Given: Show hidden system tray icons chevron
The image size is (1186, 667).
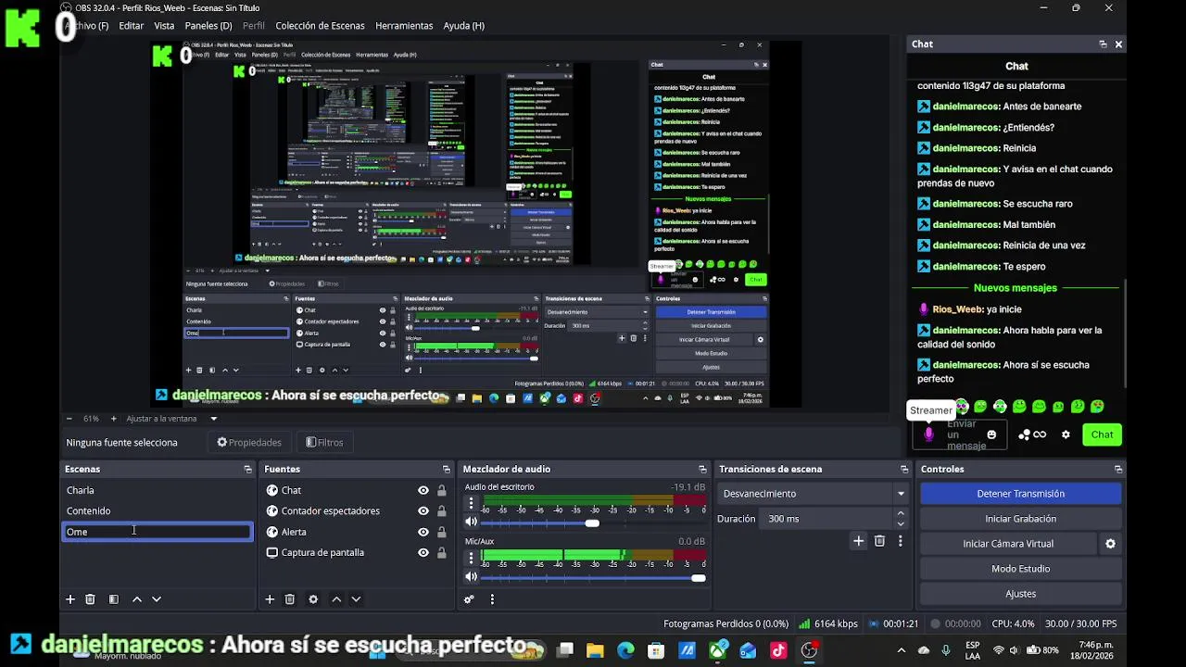Looking at the screenshot, I should [901, 650].
